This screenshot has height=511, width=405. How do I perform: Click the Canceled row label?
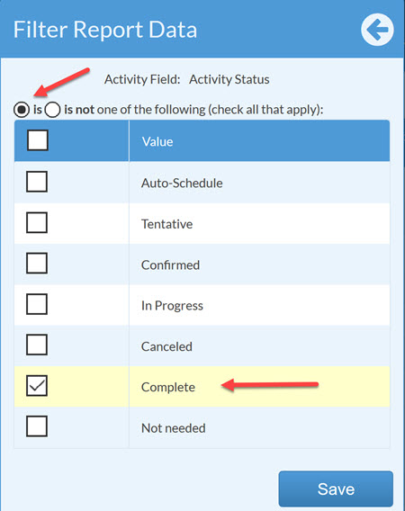coord(166,346)
